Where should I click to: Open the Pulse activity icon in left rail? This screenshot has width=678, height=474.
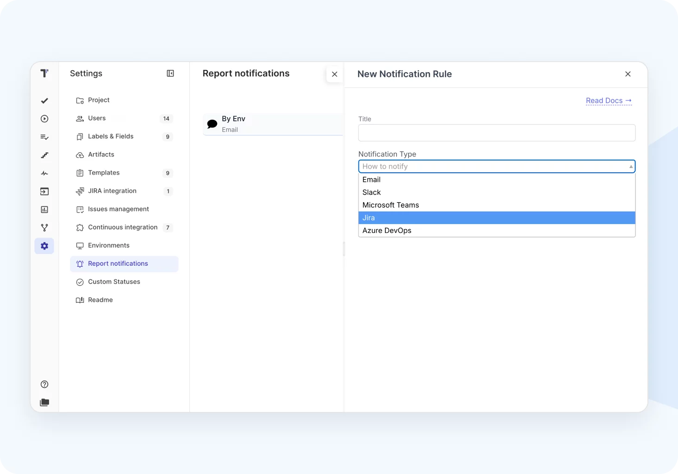(x=44, y=174)
